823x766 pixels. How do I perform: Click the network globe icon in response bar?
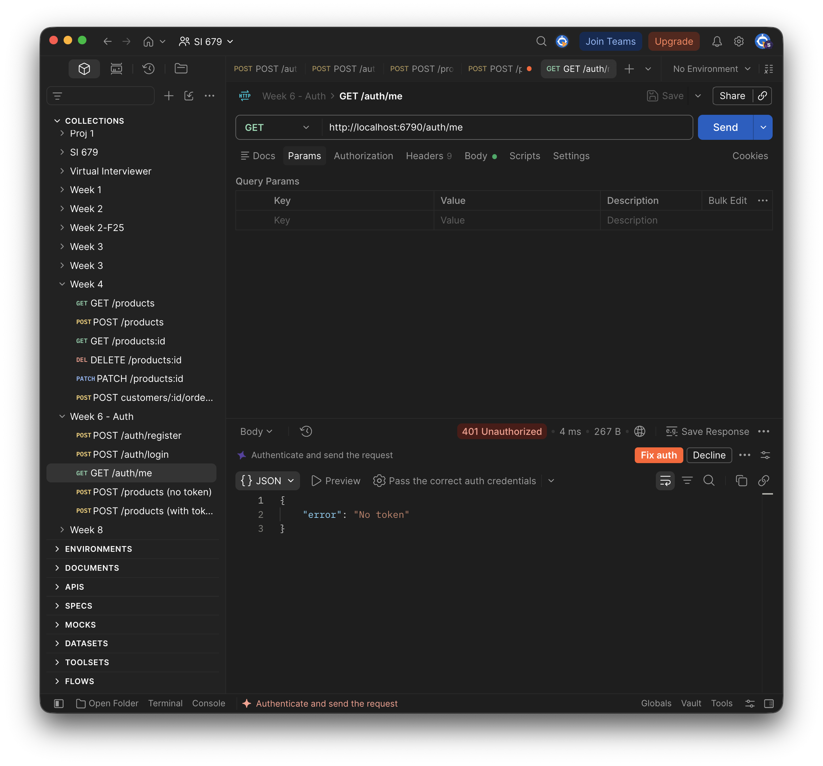point(640,432)
